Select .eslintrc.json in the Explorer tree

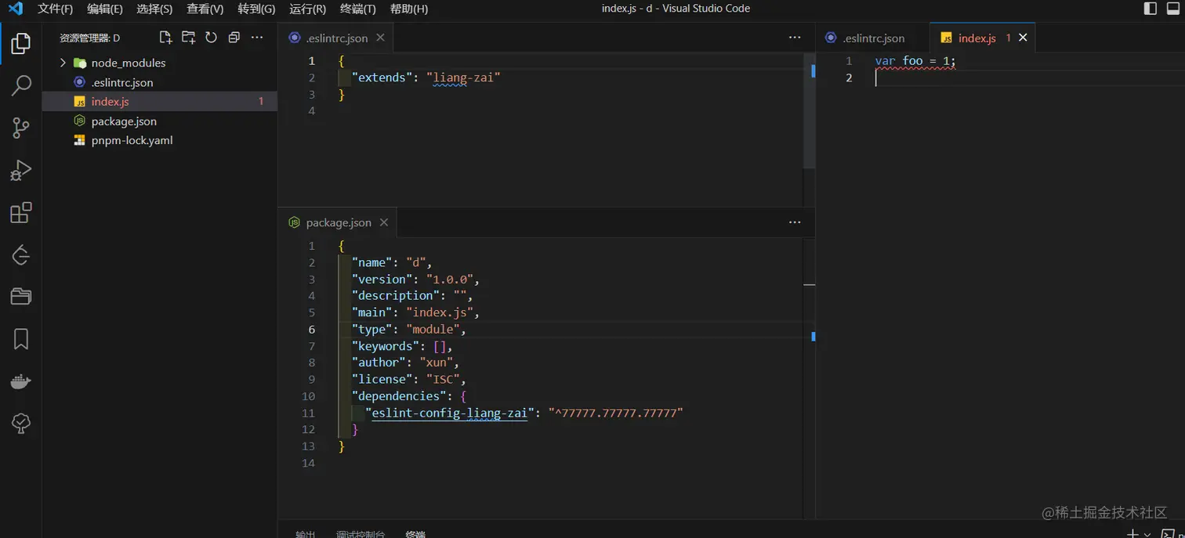[x=160, y=82]
